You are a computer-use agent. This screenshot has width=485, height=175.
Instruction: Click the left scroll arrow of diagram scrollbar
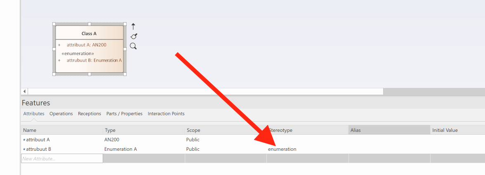coord(24,91)
